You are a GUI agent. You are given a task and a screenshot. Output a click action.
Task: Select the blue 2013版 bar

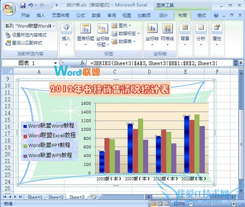187,145
